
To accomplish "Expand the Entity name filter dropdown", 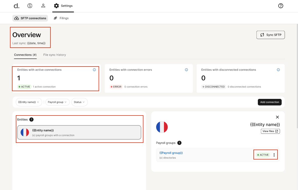I will pos(29,102).
